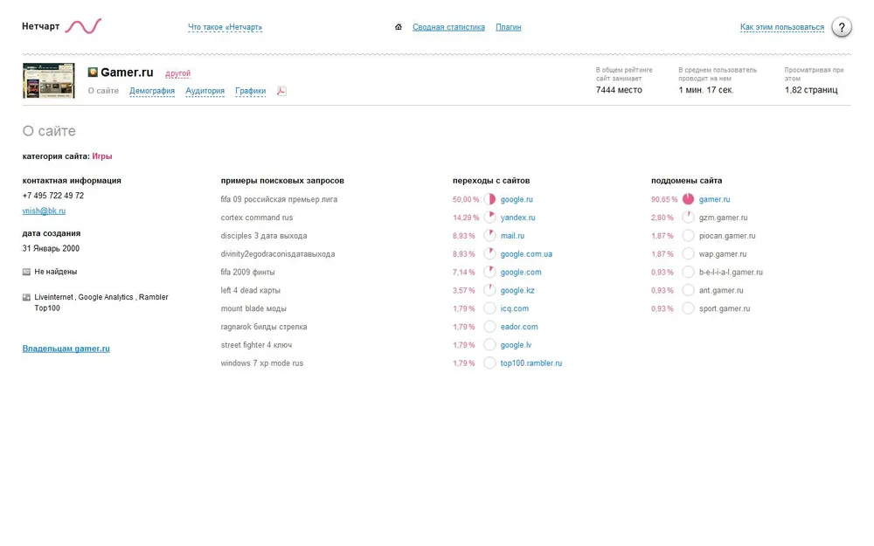
Task: Open 'Владельцам gamer.ru' link
Action: [66, 349]
